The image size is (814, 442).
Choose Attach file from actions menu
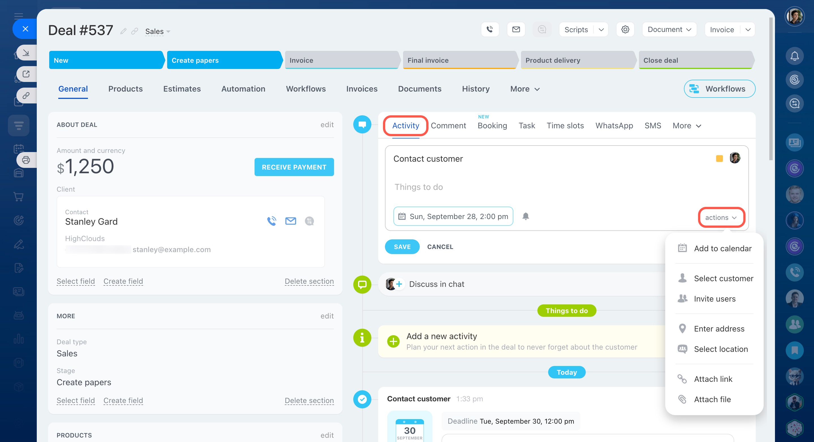click(712, 399)
